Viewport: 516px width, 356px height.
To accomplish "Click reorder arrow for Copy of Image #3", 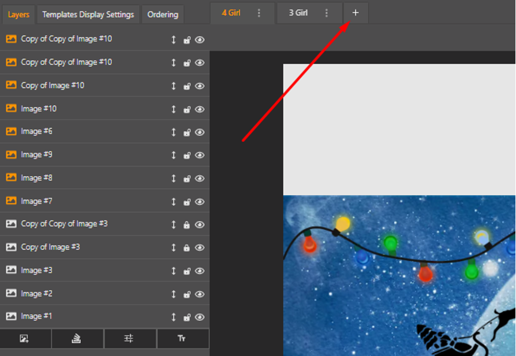I will coord(173,248).
